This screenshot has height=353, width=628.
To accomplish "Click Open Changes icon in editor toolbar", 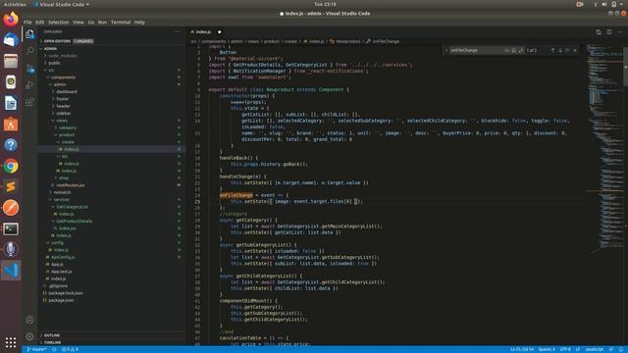I will [x=599, y=32].
